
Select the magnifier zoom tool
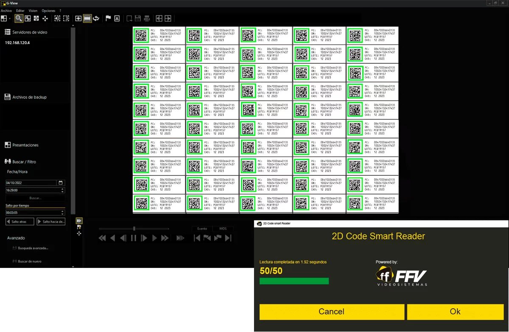(x=18, y=18)
